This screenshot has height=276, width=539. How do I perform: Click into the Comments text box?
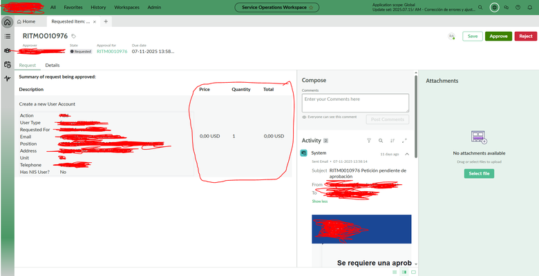click(x=355, y=103)
